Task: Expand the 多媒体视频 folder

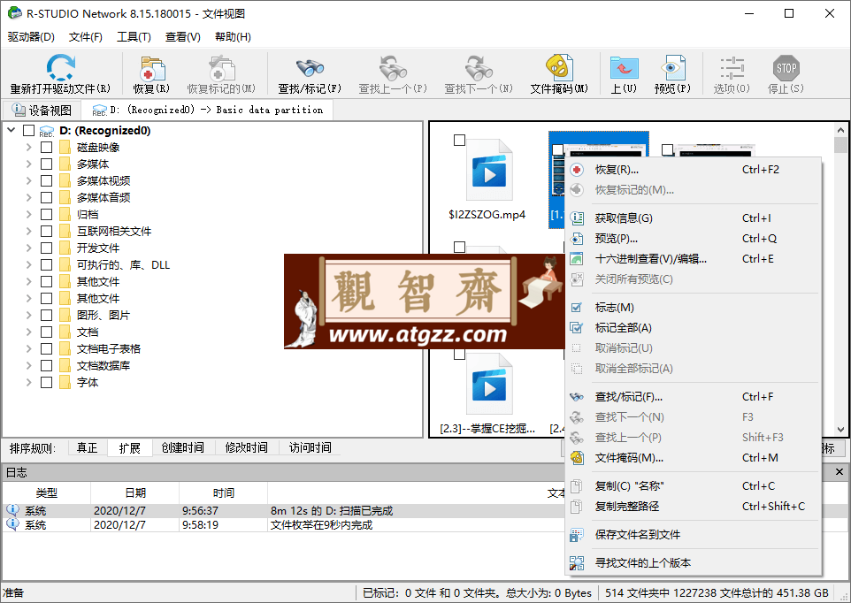Action: click(x=29, y=180)
